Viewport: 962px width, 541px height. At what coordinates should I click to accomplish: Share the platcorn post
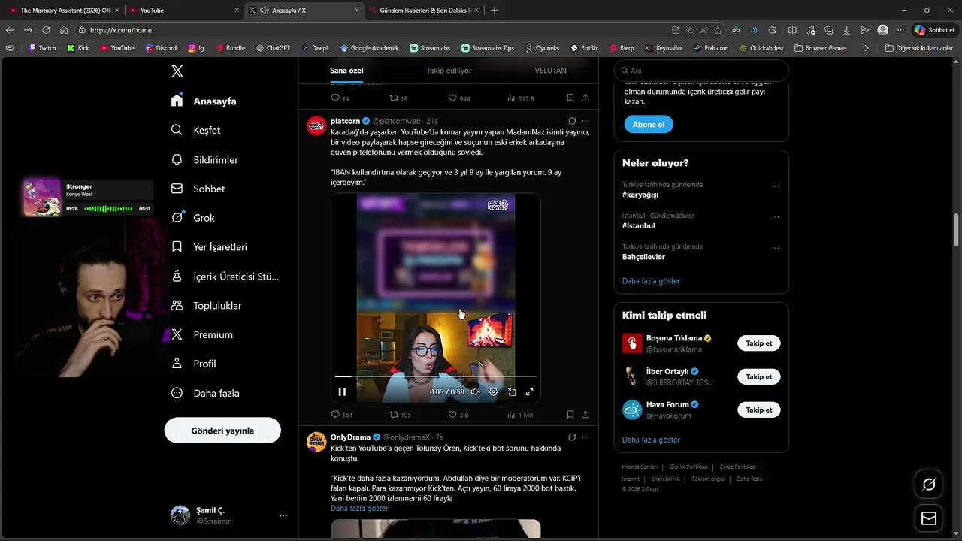point(585,415)
